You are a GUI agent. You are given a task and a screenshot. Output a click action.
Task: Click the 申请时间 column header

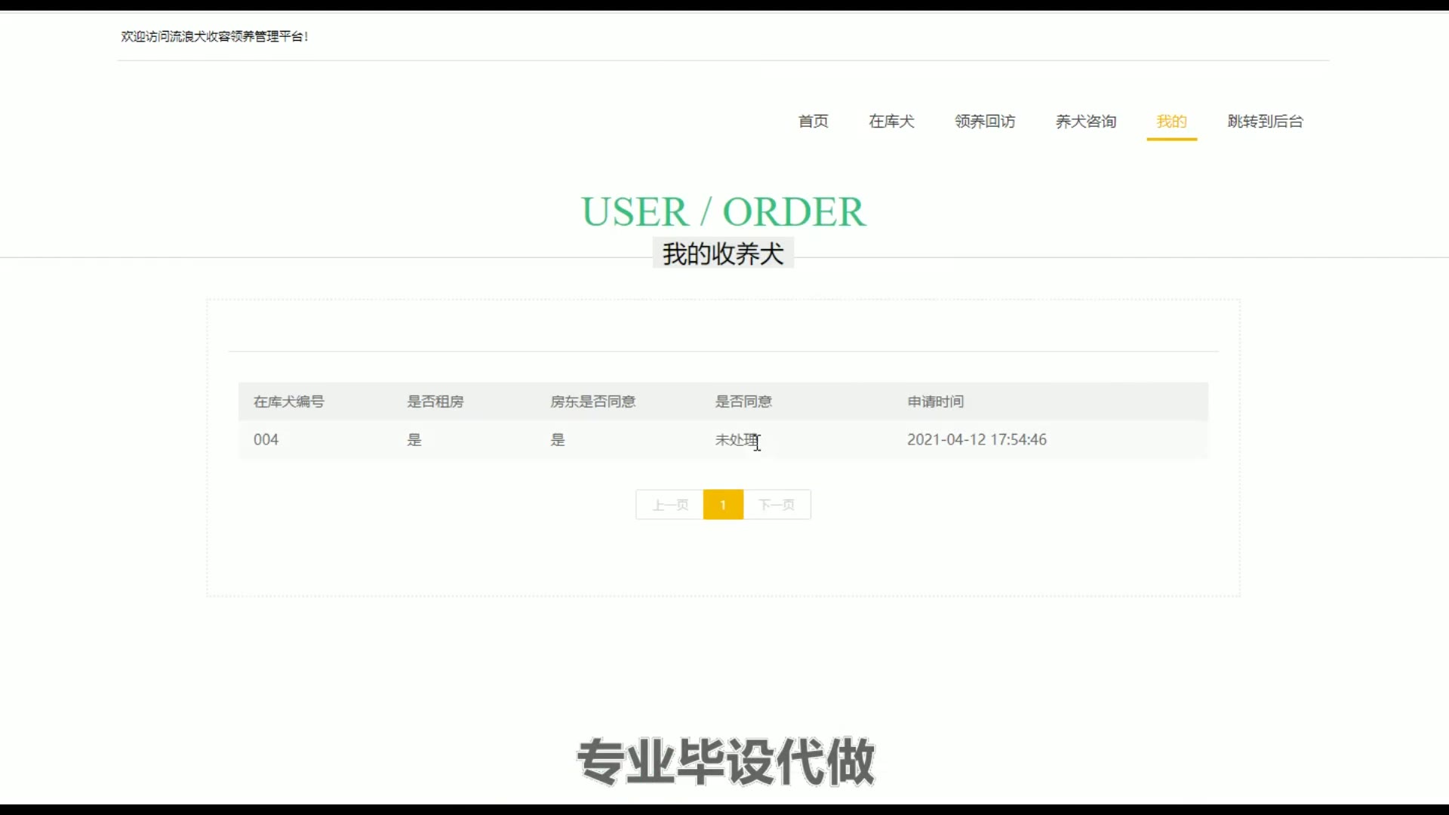[x=935, y=401]
